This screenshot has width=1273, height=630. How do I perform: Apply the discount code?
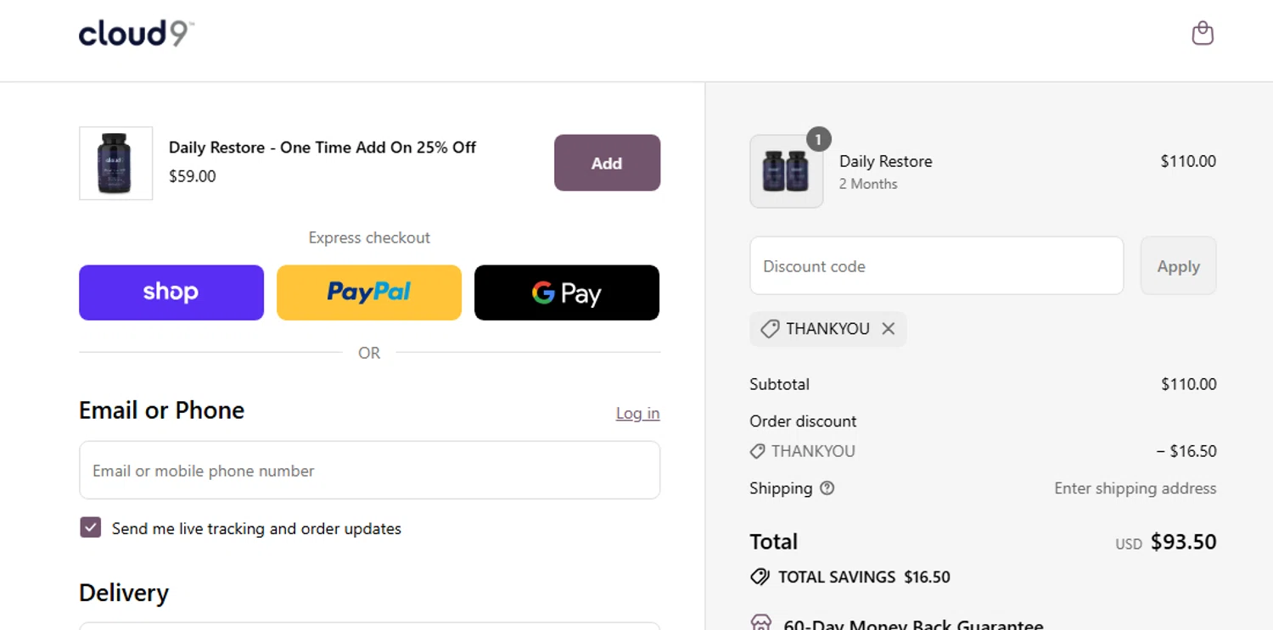1178,266
